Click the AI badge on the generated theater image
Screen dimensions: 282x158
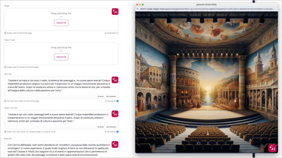(272, 148)
